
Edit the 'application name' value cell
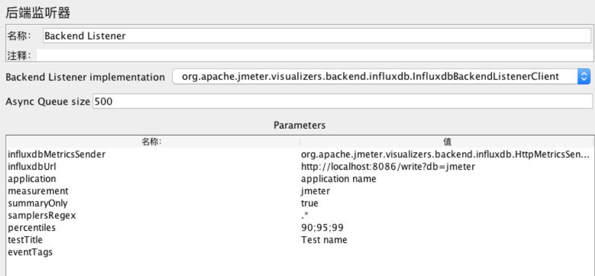[x=338, y=179]
